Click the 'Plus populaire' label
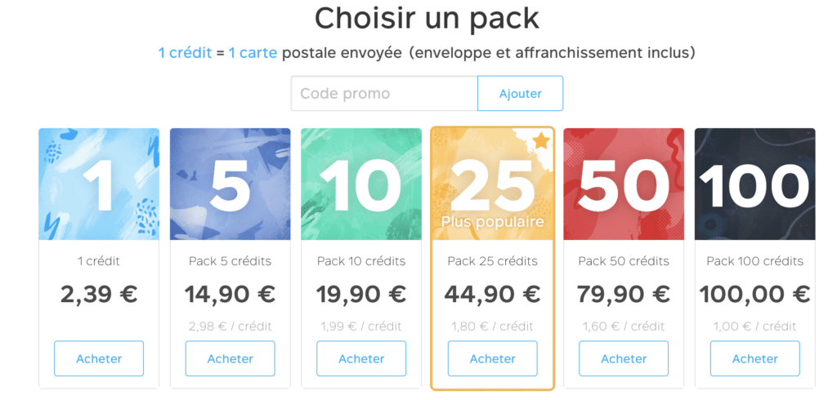 click(492, 222)
